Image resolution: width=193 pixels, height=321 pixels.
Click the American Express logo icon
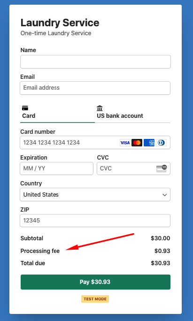[x=149, y=143]
